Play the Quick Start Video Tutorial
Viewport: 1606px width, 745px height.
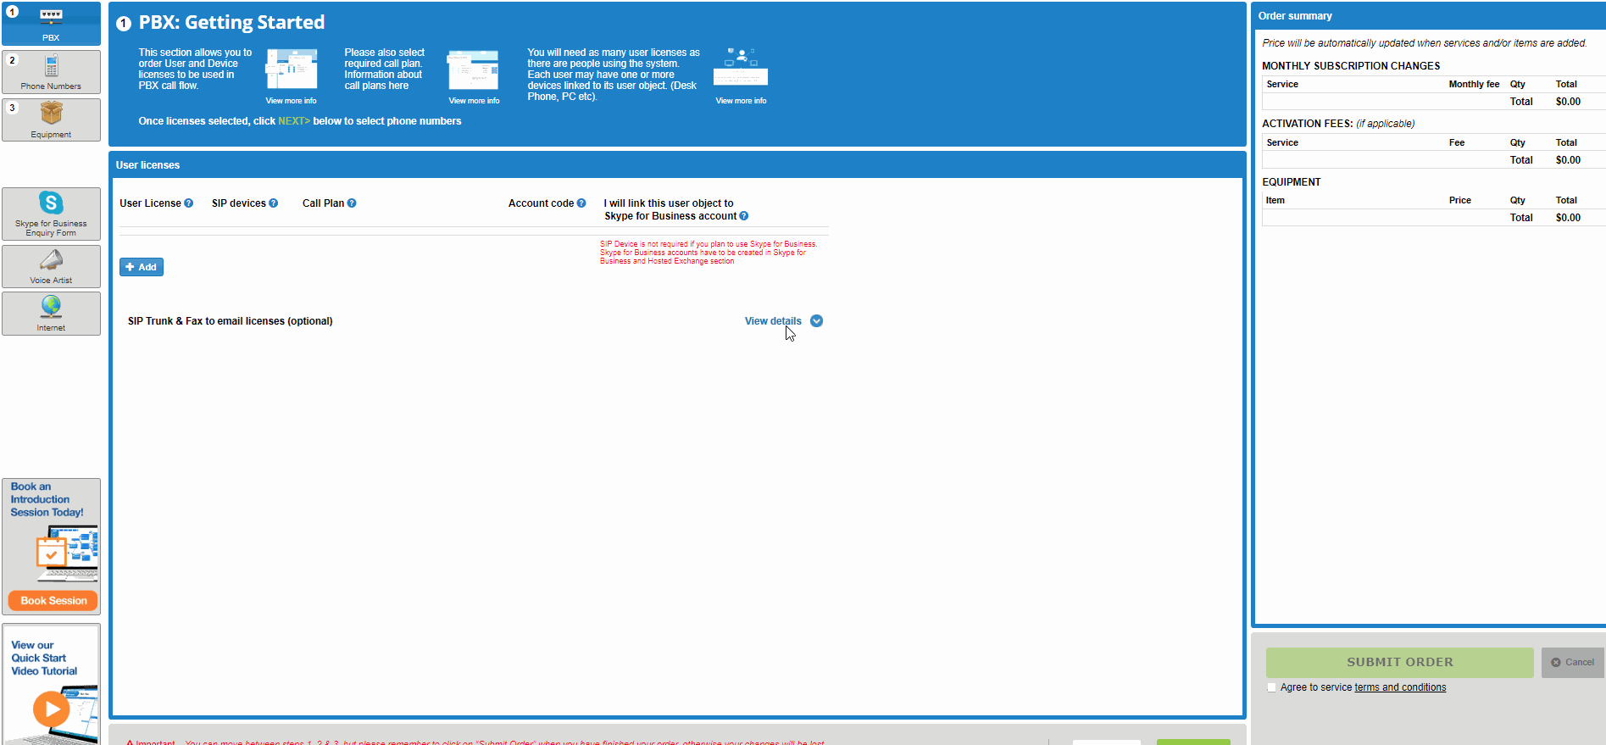click(51, 708)
